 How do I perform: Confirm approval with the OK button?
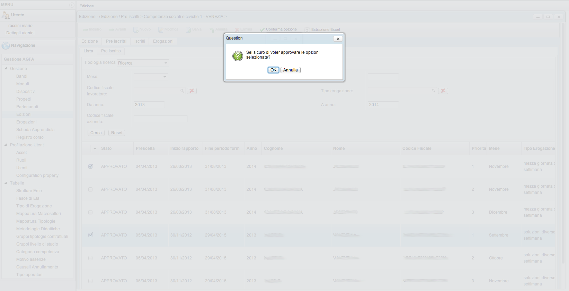273,70
